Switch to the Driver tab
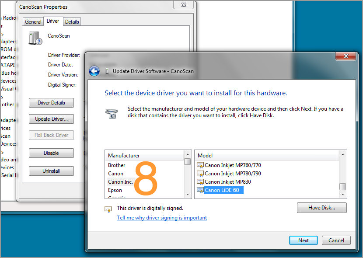The image size is (363, 258). coord(53,21)
